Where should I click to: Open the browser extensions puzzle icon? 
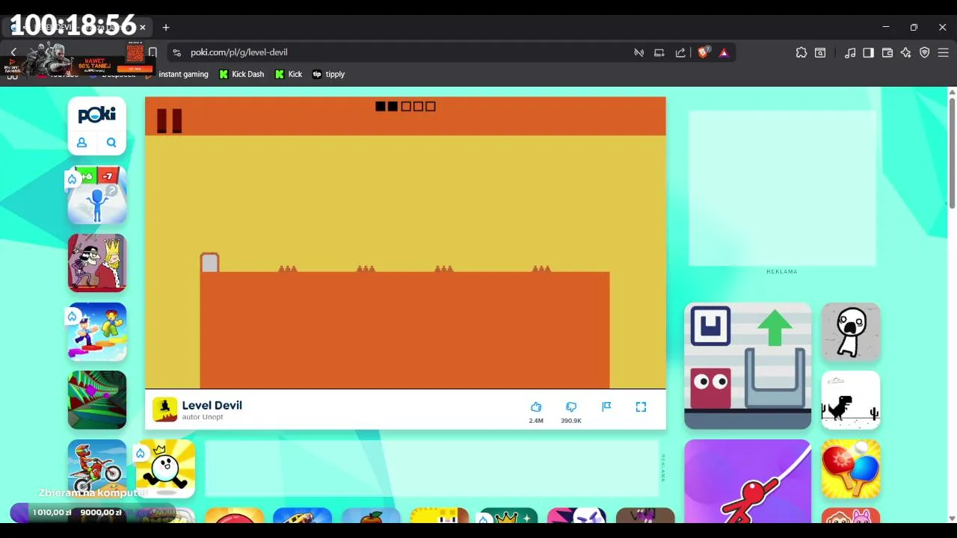pyautogui.click(x=801, y=52)
